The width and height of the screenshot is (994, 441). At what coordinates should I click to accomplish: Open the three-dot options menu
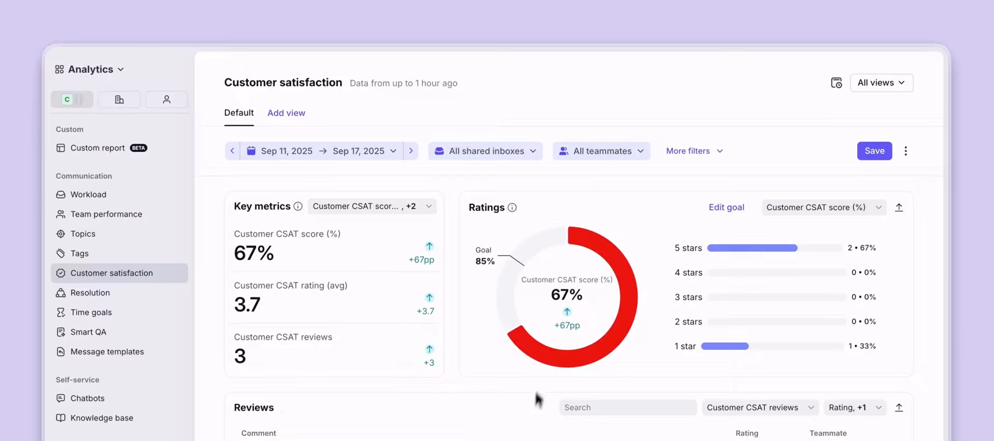click(x=905, y=151)
